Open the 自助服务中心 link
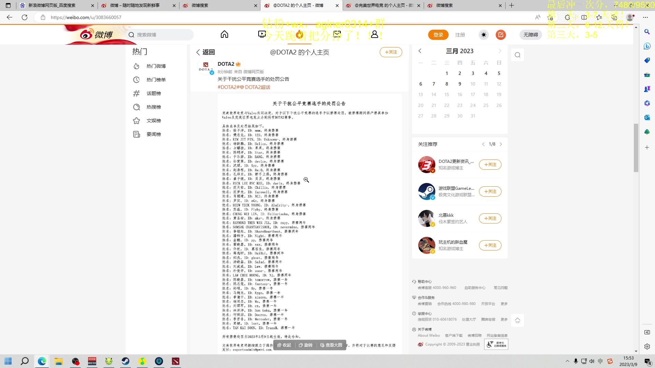Viewport: 655px width, 368px height. tap(475, 288)
